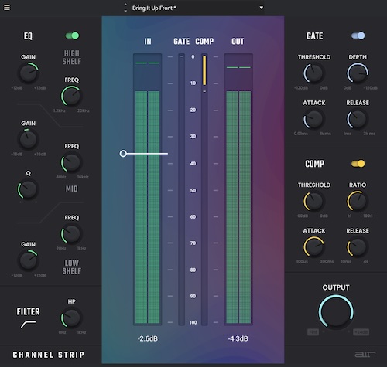Click the Comp THRESHOLD knob
Screen dimensions: 387x367
(x=313, y=201)
